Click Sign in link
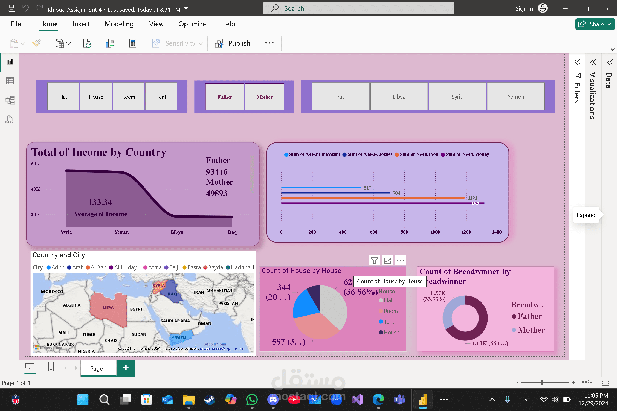Screen dimensions: 617x411 click(x=524, y=9)
